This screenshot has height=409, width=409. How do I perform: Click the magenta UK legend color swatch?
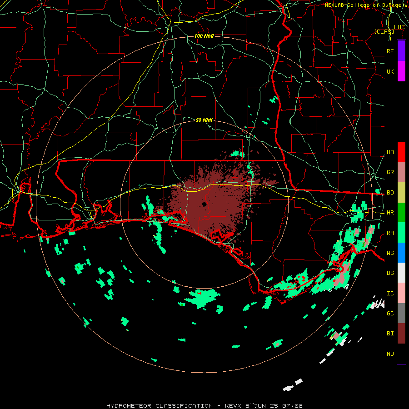pos(401,71)
